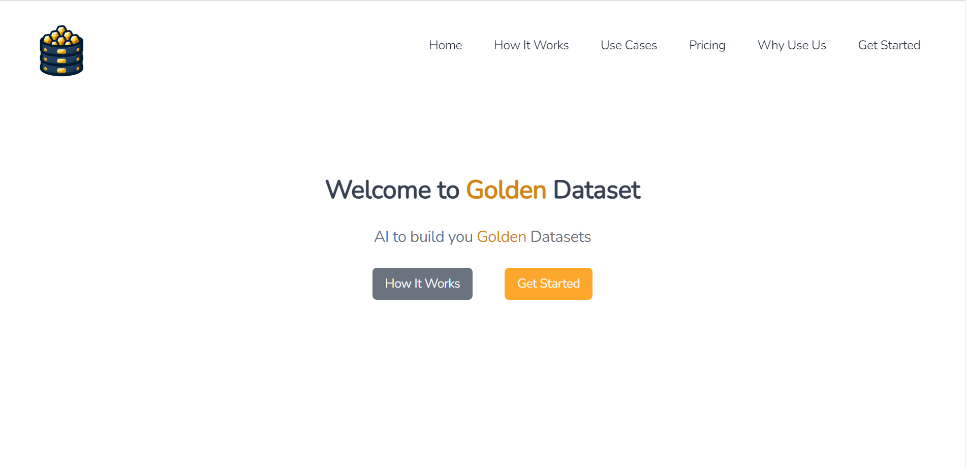Click the Golden Dataset database logo
Screen dimensions: 966x469
pos(61,51)
